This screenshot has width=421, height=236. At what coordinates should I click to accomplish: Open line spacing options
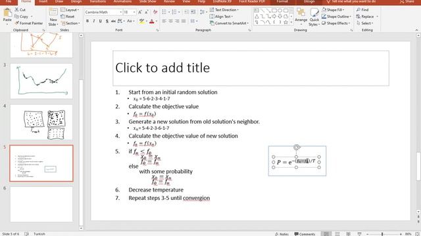click(x=203, y=12)
